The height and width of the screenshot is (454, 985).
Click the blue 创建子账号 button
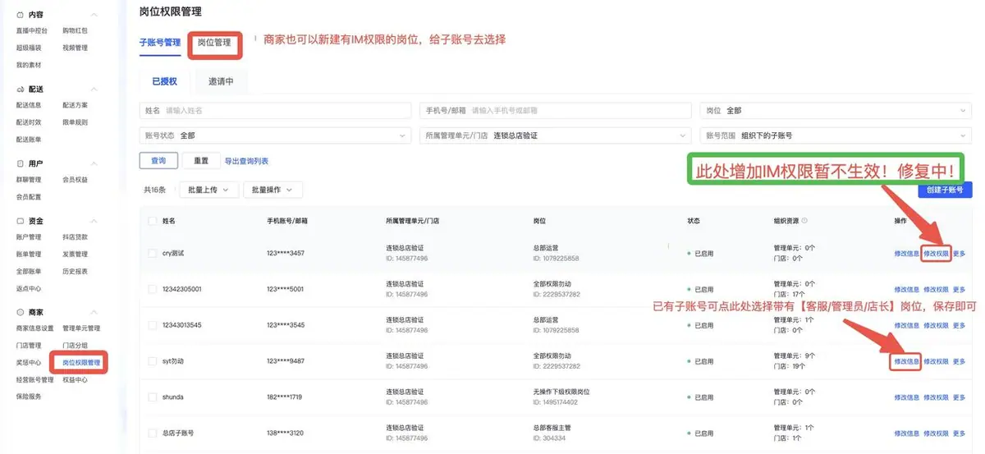point(945,190)
